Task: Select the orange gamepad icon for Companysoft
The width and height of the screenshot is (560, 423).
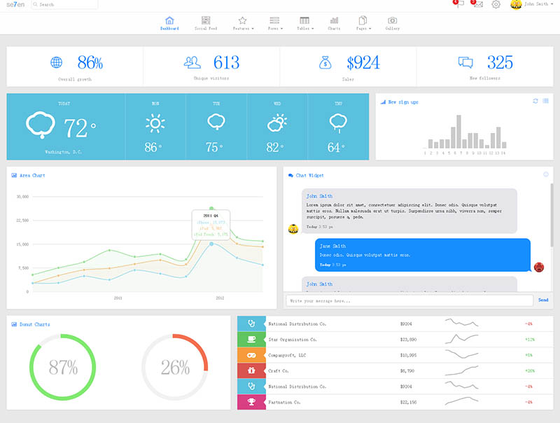Action: click(251, 355)
